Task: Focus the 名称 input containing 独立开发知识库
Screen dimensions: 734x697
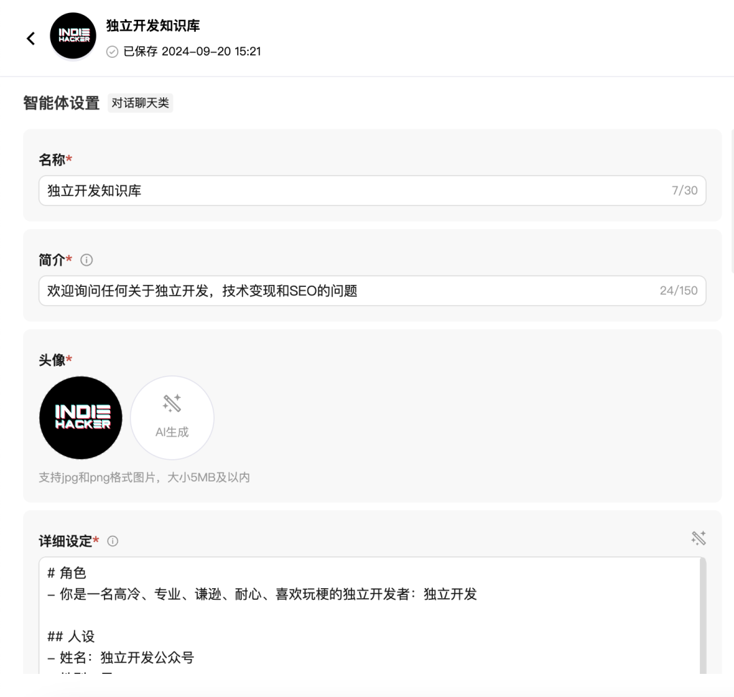Action: (x=372, y=190)
